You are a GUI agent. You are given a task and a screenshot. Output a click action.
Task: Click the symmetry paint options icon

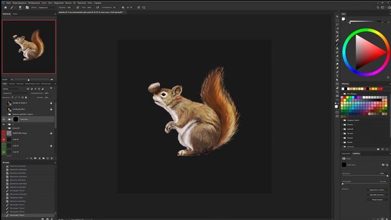coord(144,7)
